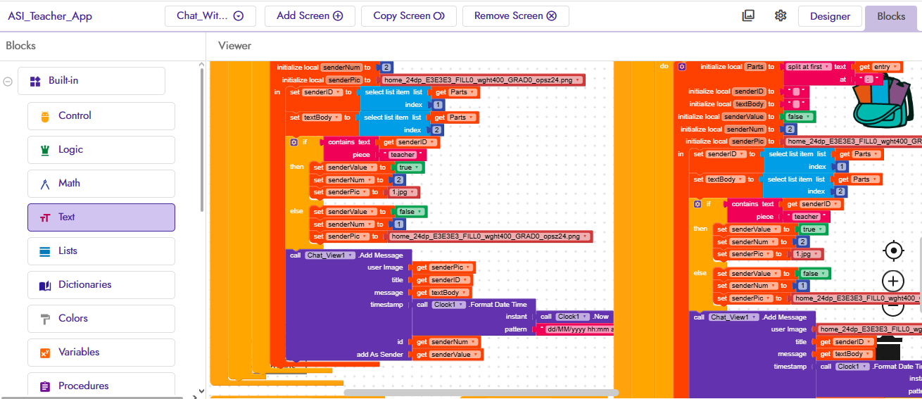Open project settings gear icon
922x399 pixels.
[781, 15]
